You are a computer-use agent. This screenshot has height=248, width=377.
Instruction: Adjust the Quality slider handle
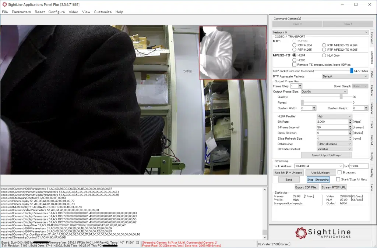click(341, 97)
